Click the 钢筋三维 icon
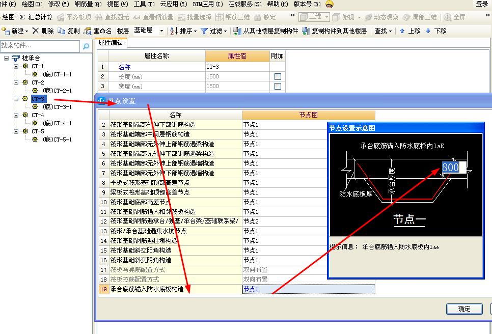Screen dimensions: 492x334 pos(220,17)
